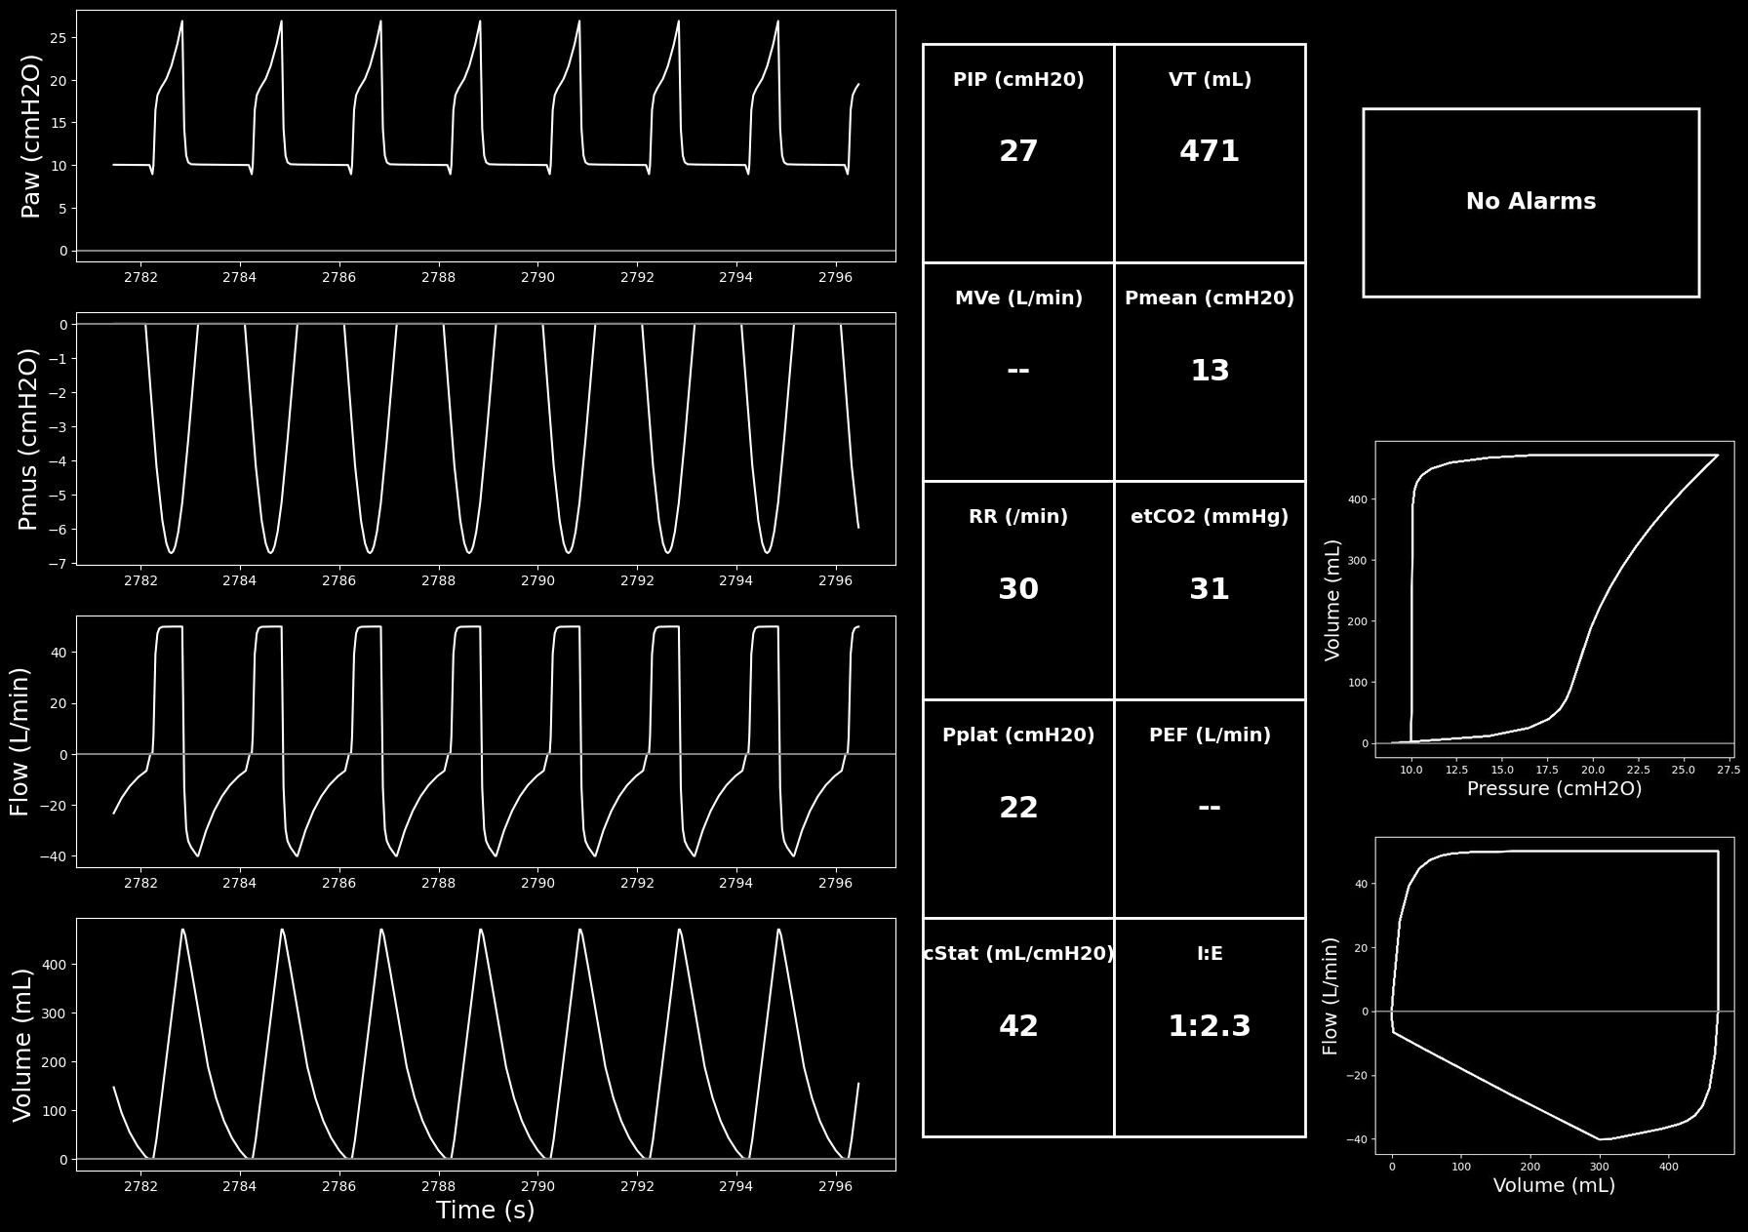Click the Paw (cmH2O) axis label
The width and height of the screenshot is (1748, 1232).
click(31, 136)
